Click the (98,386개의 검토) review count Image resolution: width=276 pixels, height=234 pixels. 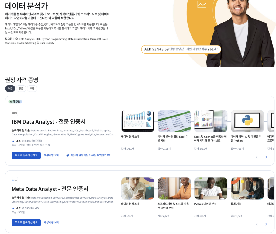pos(32,141)
